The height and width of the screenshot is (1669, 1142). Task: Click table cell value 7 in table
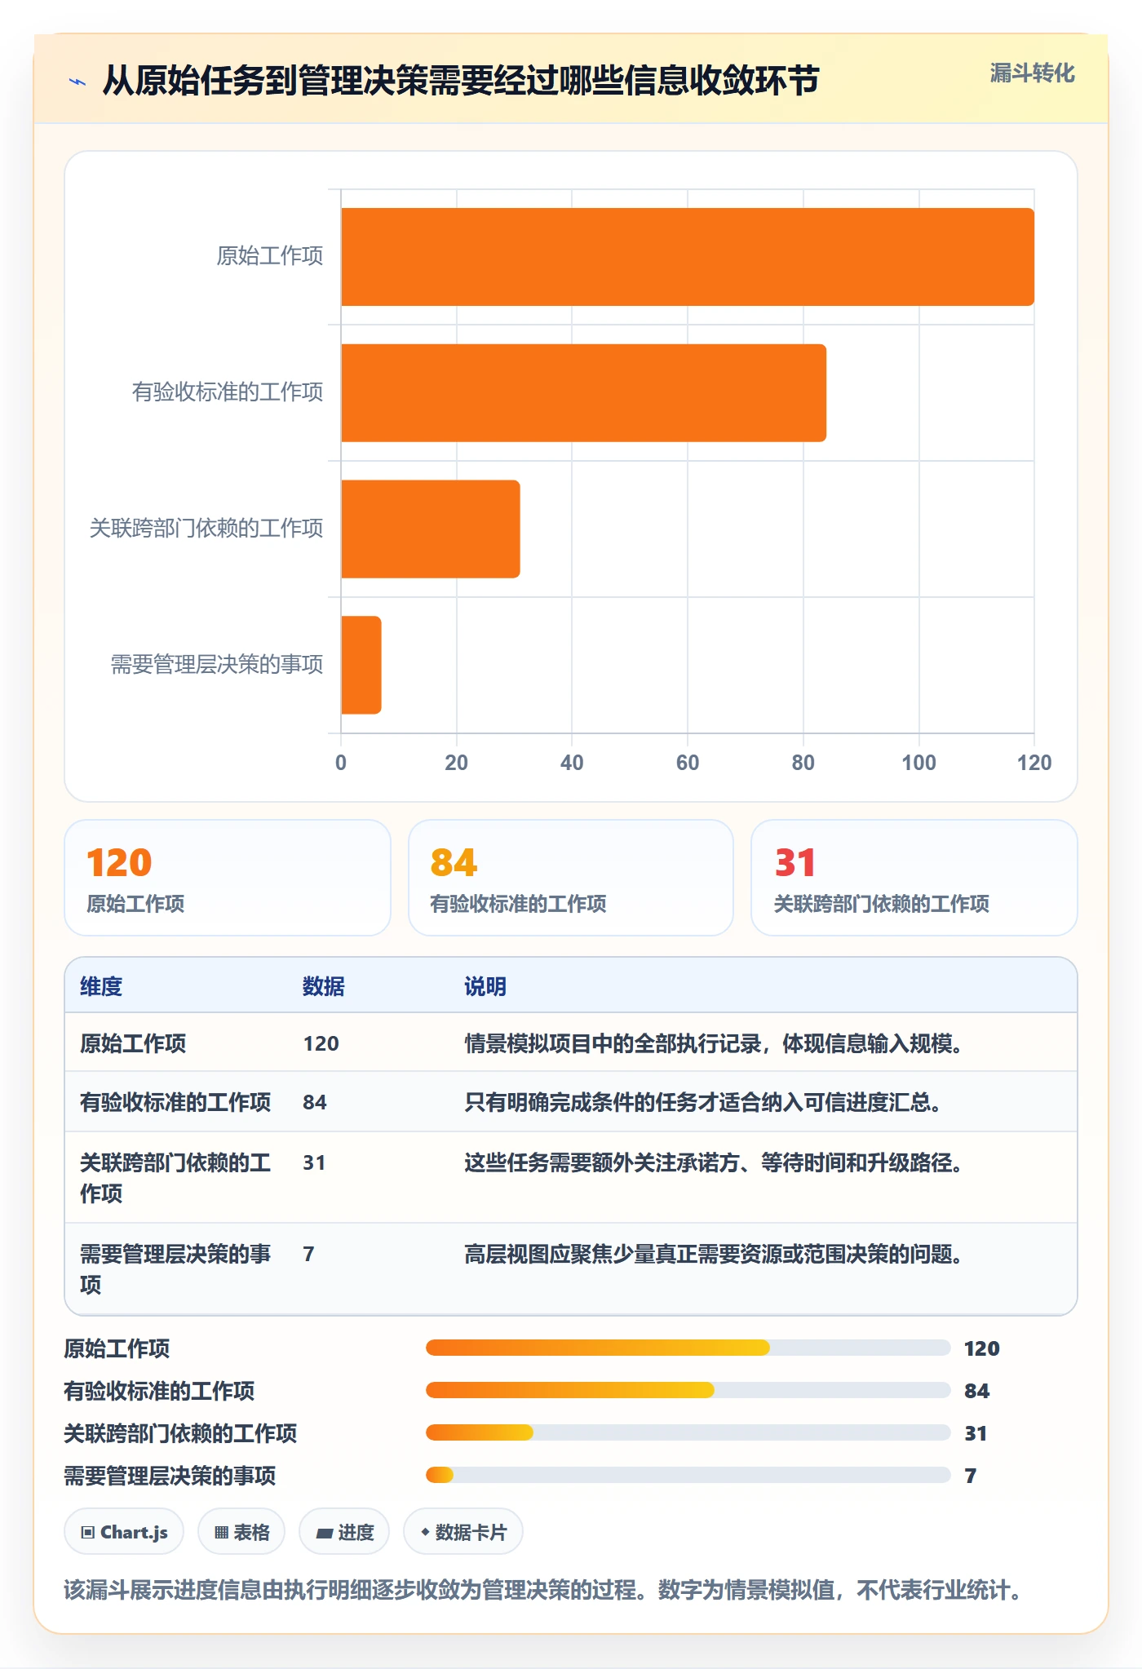tap(308, 1254)
